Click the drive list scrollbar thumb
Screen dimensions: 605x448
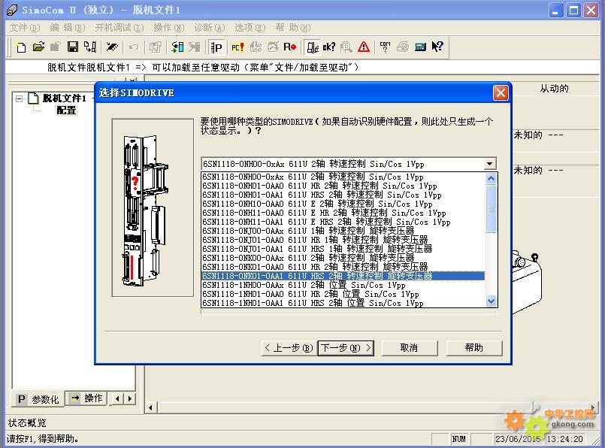pyautogui.click(x=492, y=209)
